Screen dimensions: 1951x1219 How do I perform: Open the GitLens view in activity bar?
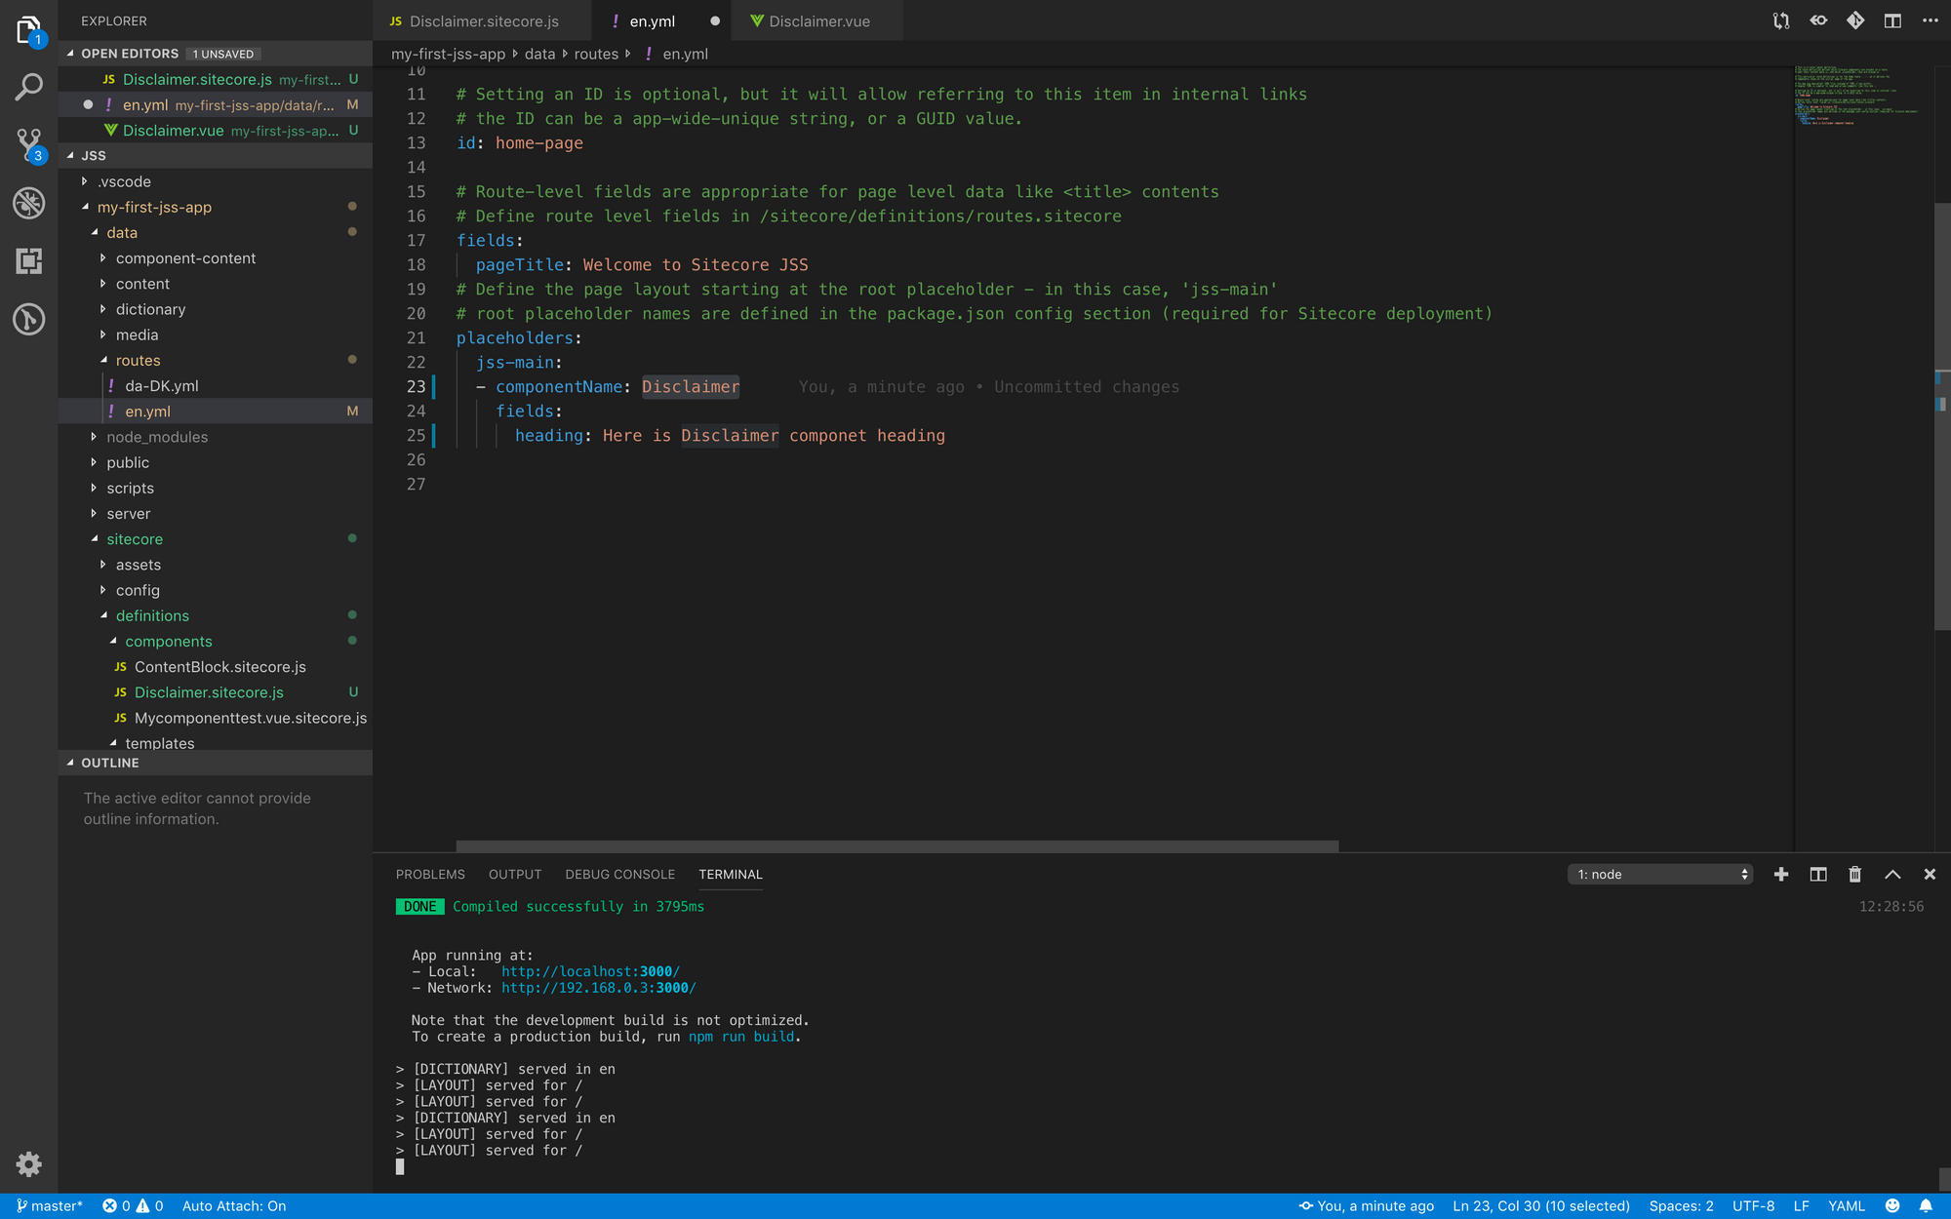(28, 319)
